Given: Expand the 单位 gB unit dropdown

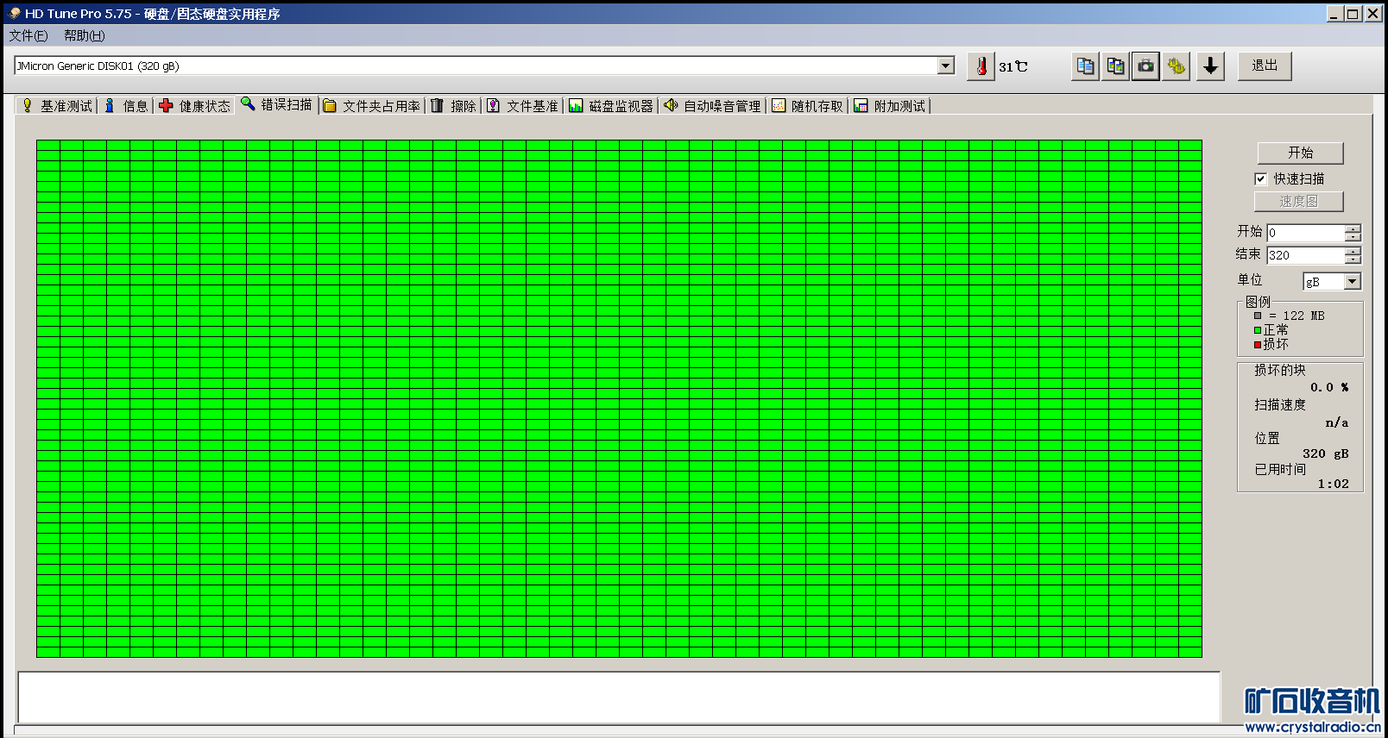Looking at the screenshot, I should pos(1352,281).
